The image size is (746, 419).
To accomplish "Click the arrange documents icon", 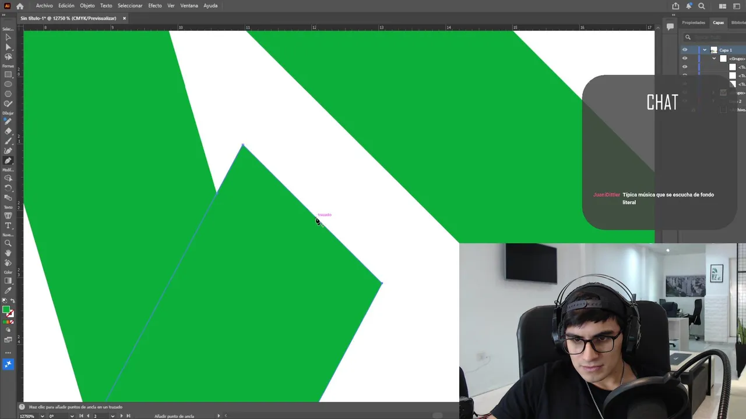I will [723, 6].
